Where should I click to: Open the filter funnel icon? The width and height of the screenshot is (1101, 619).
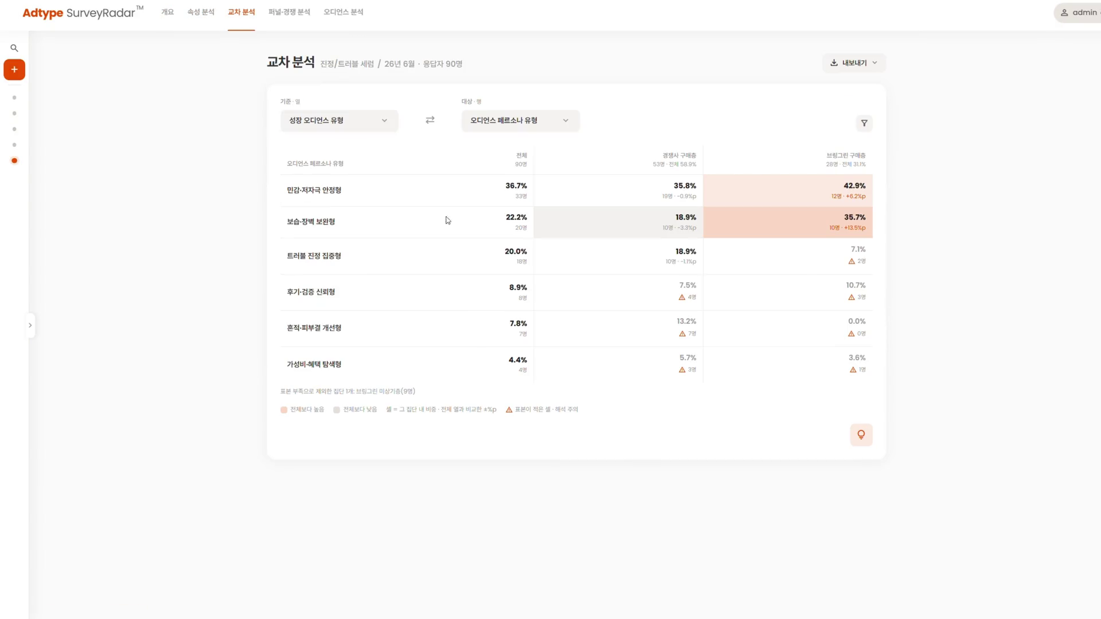point(864,123)
